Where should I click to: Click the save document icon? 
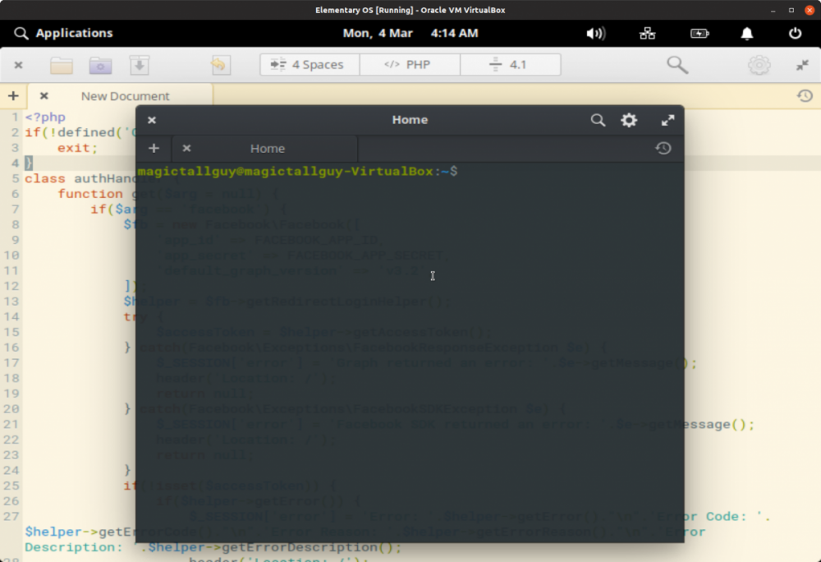click(140, 65)
